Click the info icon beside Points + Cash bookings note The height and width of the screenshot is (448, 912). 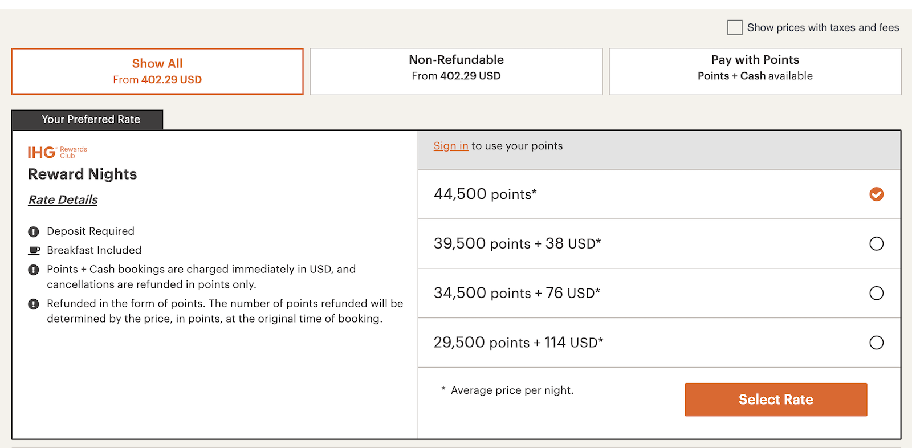tap(33, 270)
